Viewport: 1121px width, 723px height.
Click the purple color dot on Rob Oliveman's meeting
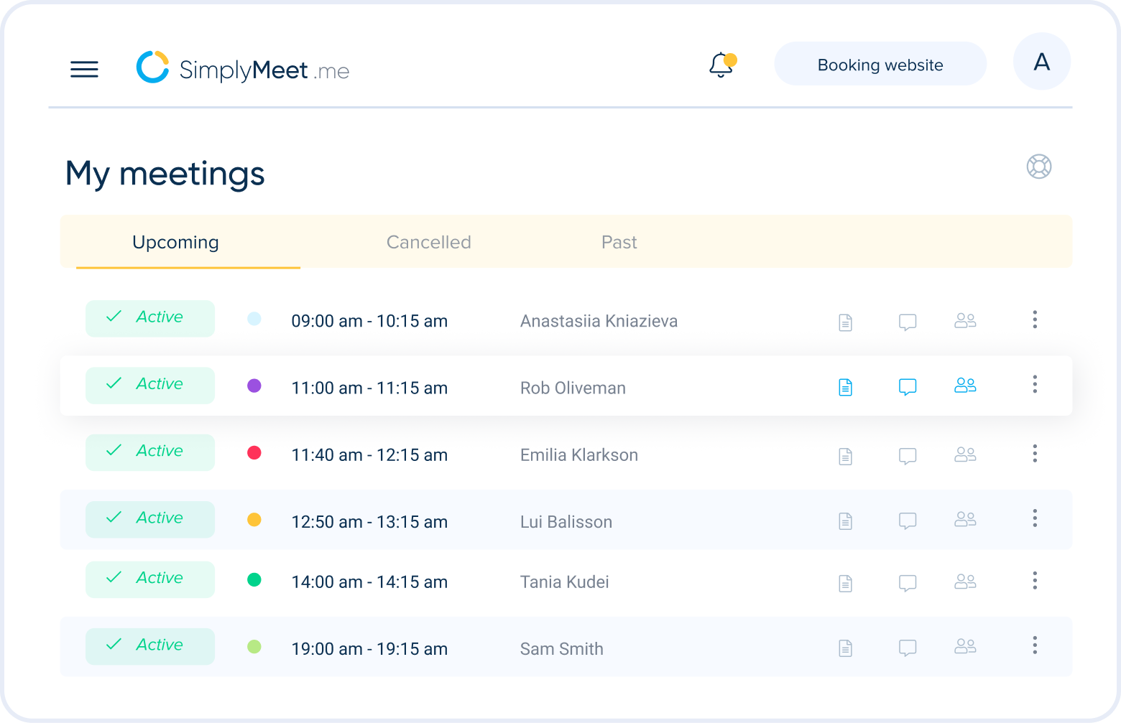[x=254, y=386]
